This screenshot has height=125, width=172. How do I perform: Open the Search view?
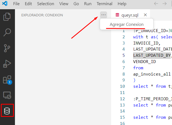pos(7,32)
